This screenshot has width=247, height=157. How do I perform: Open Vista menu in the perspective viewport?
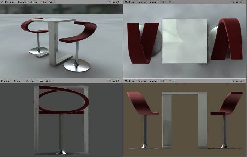coord(52,2)
